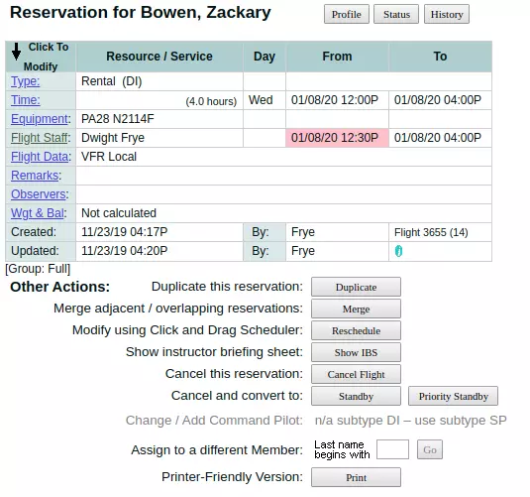Screen dimensions: 530x497
Task: Edit Remarks link
Action: [x=35, y=176]
